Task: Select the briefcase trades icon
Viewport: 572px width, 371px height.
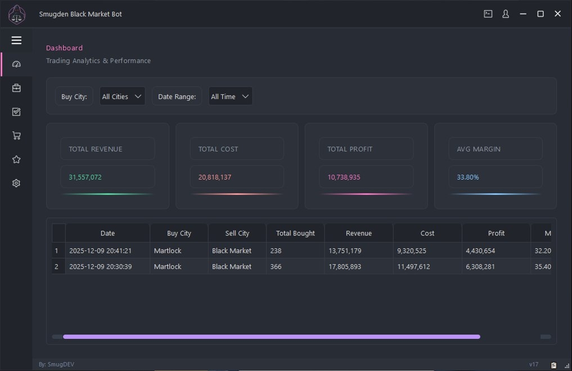Action: (16, 88)
